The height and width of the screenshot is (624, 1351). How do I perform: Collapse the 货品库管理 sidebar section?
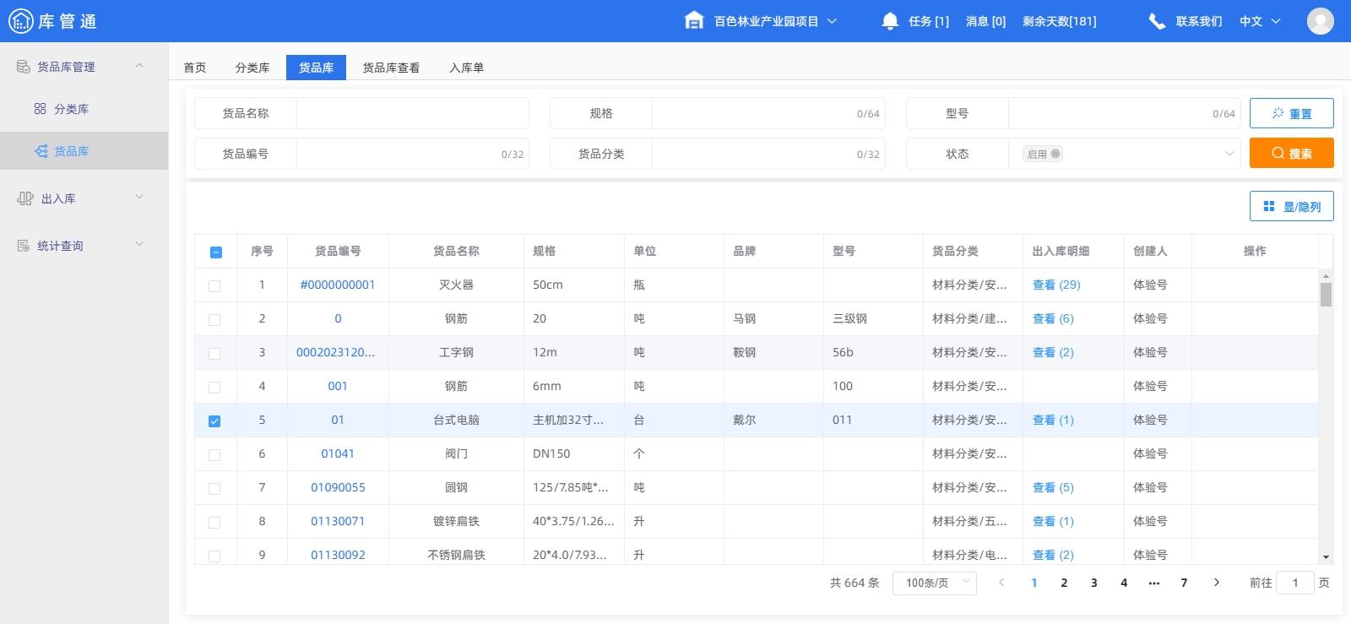139,66
